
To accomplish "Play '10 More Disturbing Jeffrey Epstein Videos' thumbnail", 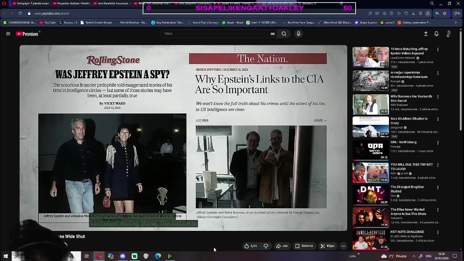I will coord(370,57).
